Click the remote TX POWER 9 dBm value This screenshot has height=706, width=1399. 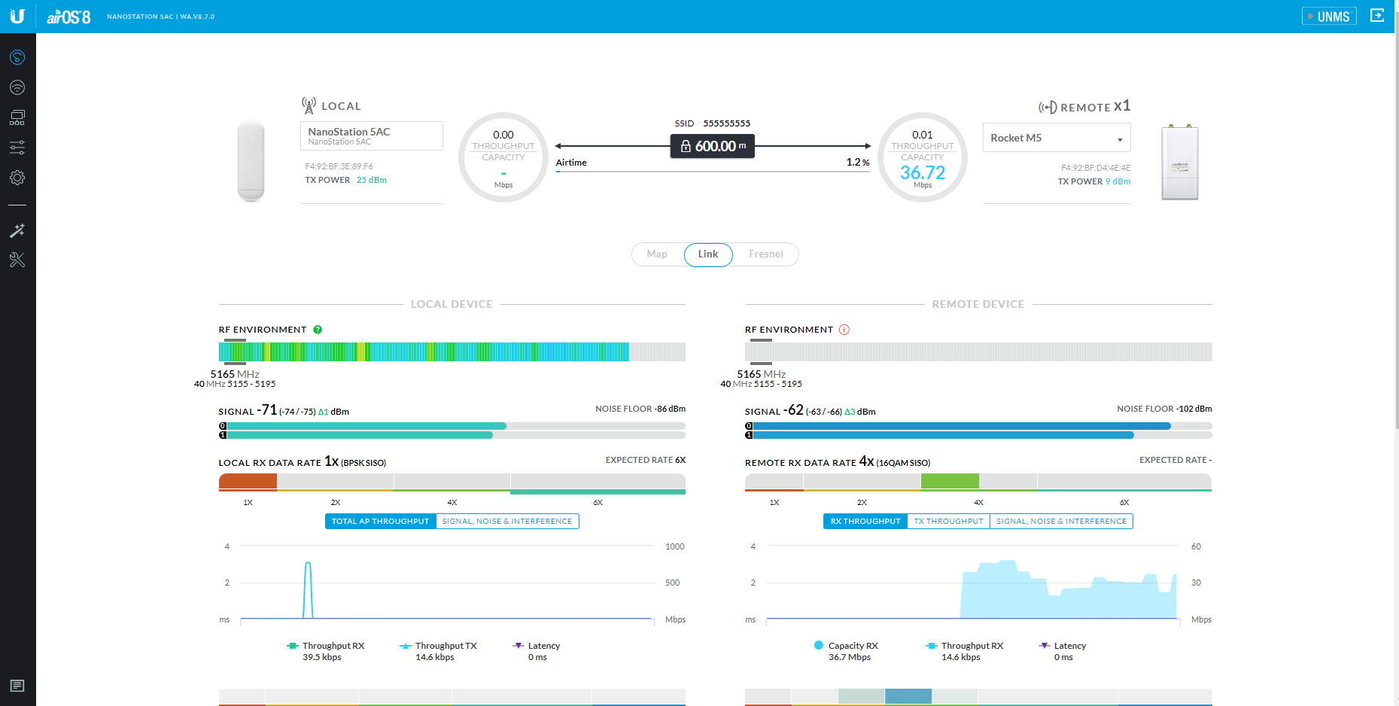pos(1118,181)
